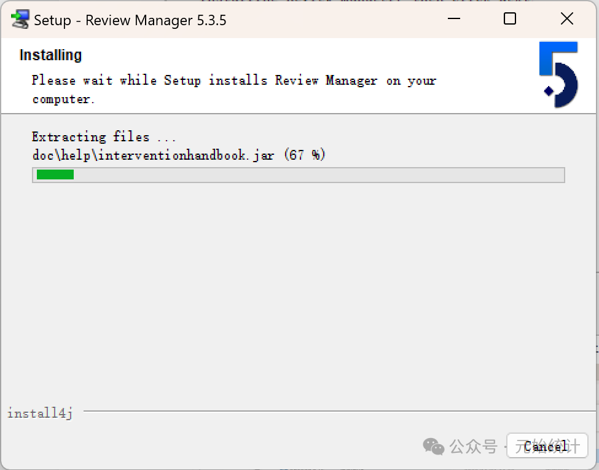Click the Review Manager 5 logo
The width and height of the screenshot is (599, 470).
[x=558, y=74]
